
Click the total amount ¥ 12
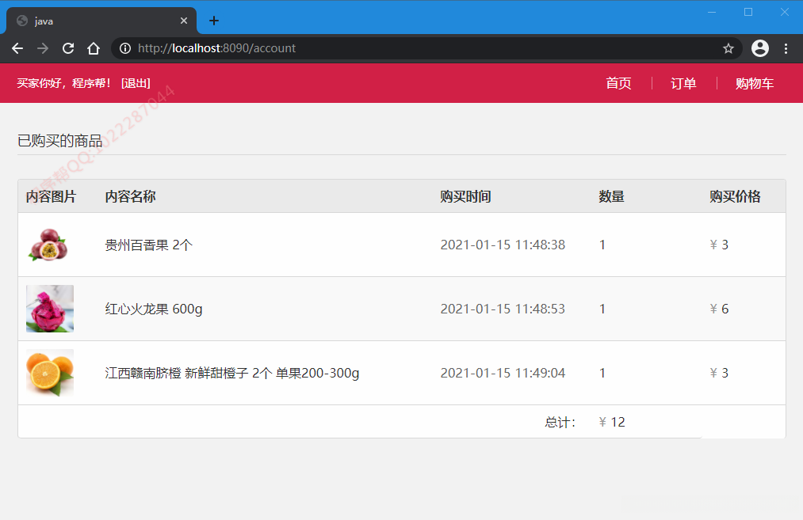pyautogui.click(x=612, y=422)
